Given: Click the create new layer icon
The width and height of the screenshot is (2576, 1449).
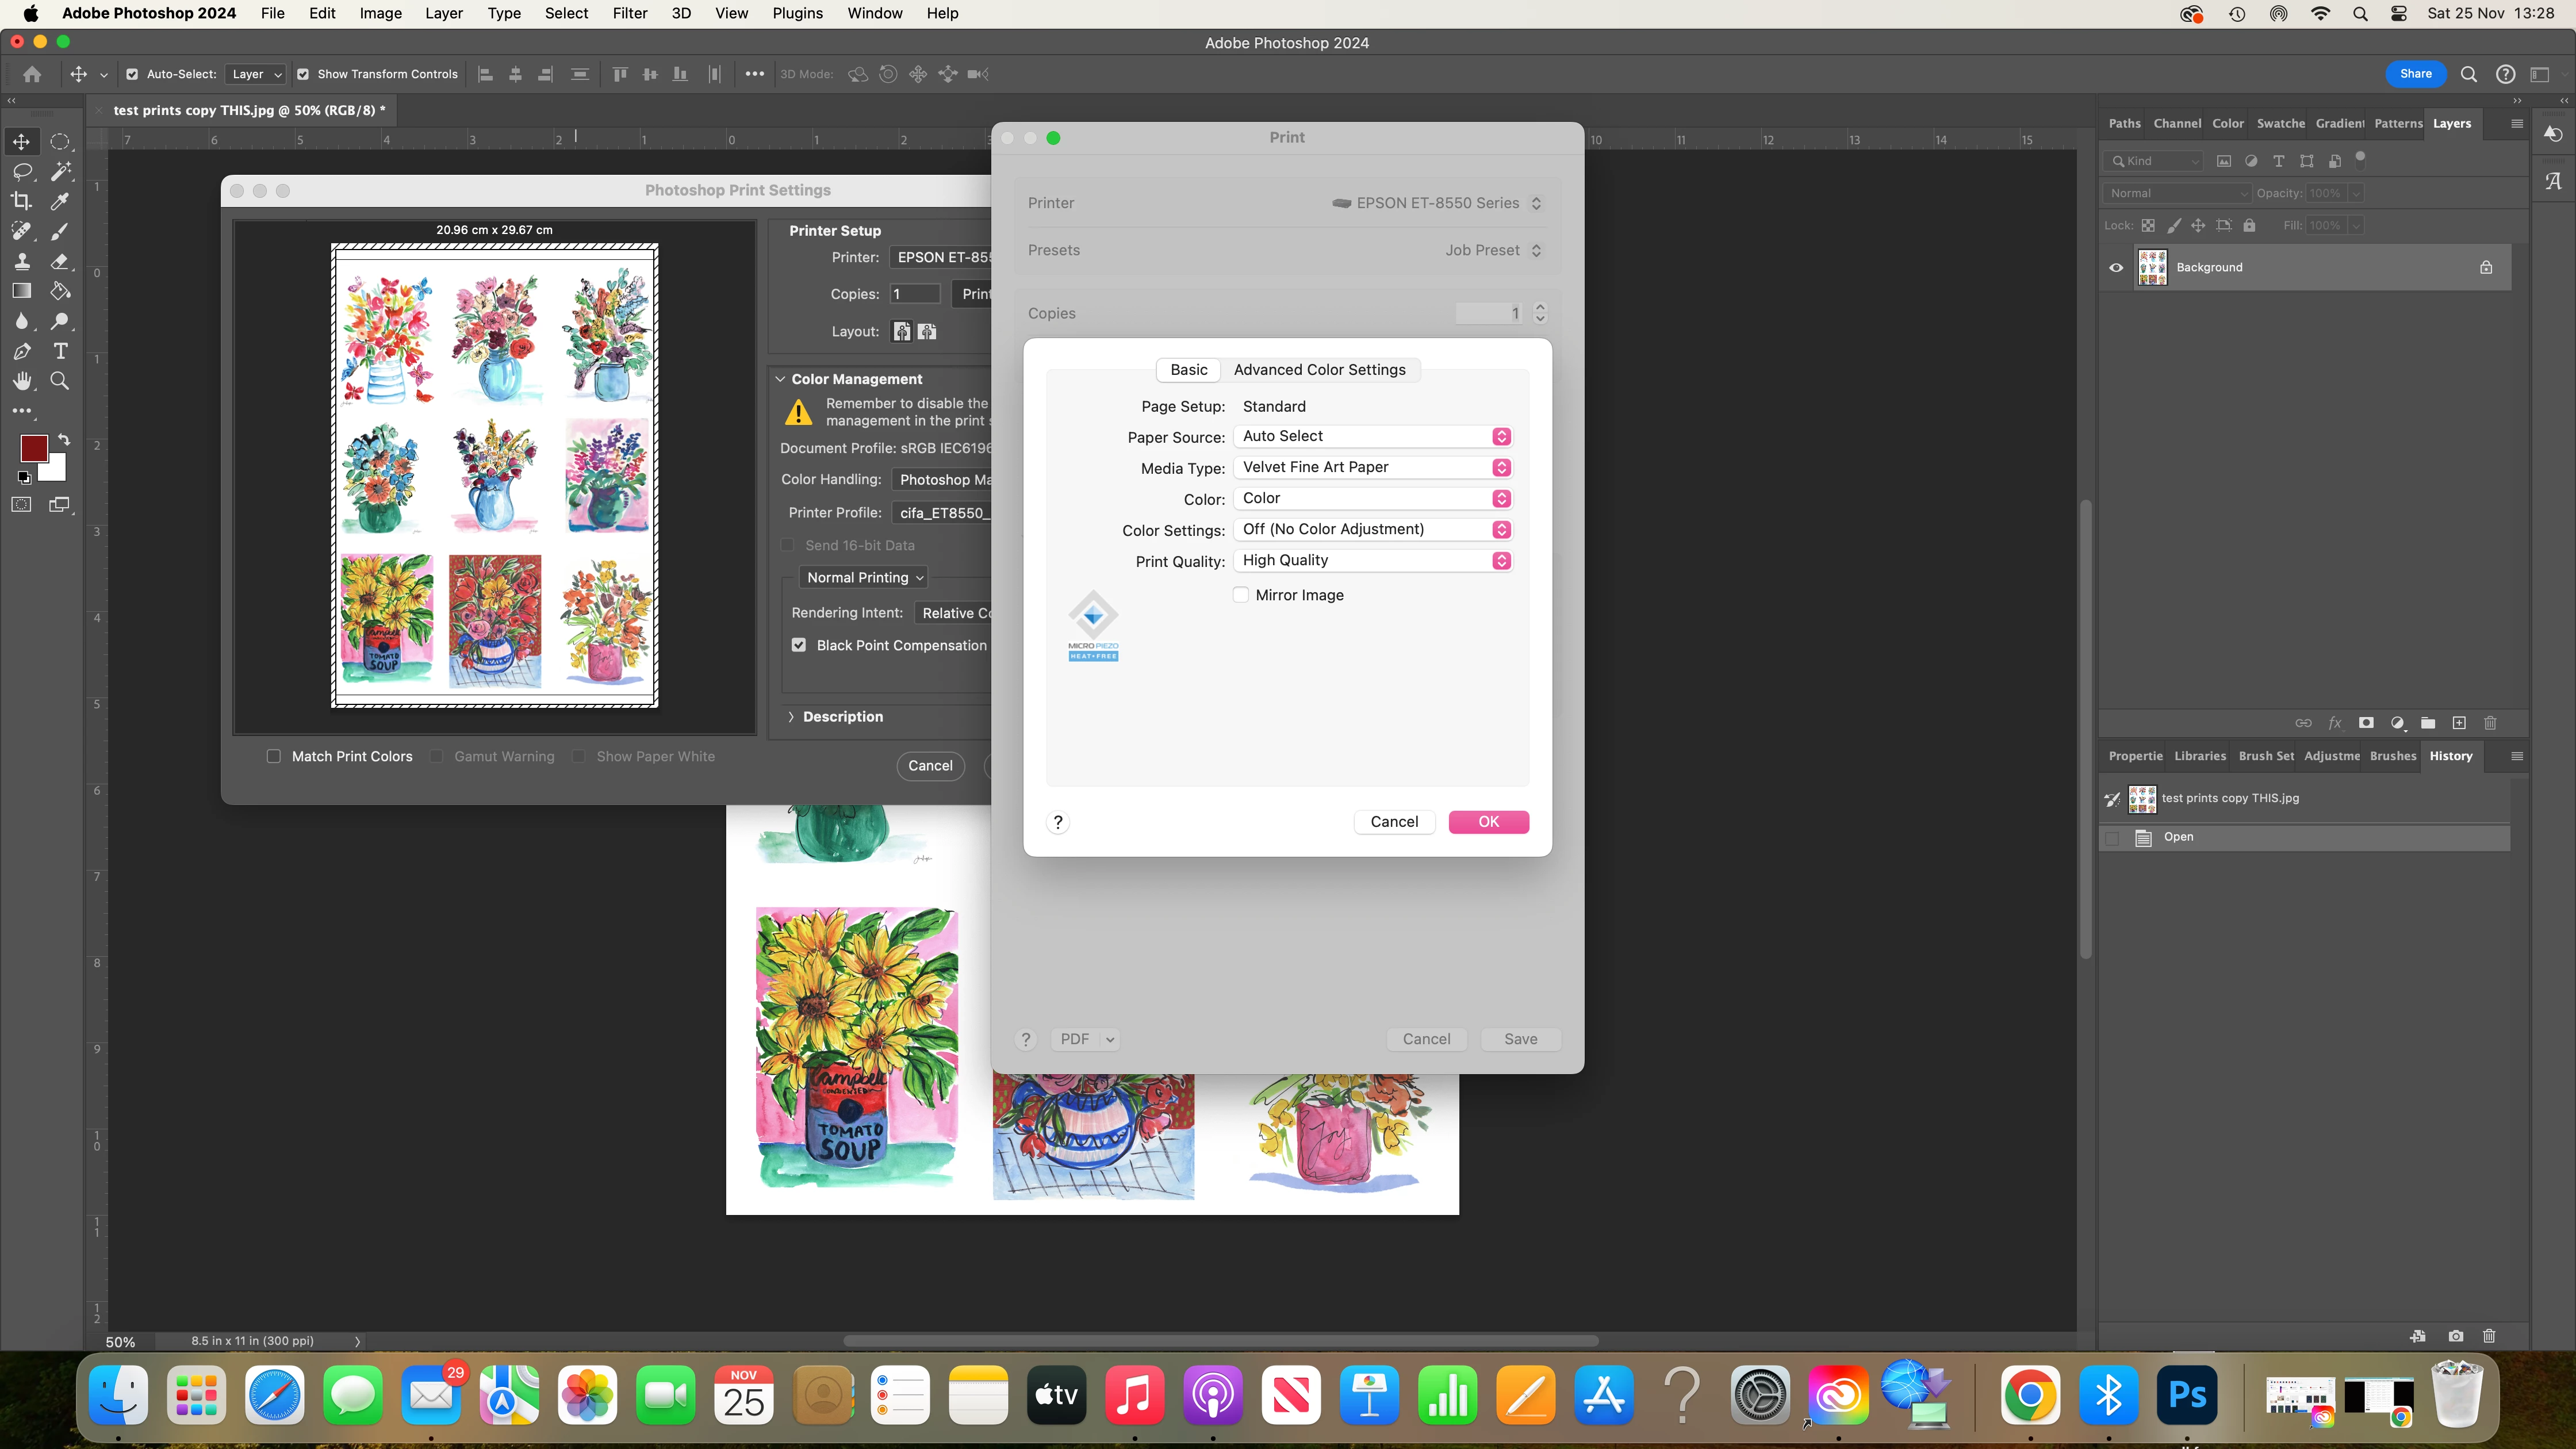Looking at the screenshot, I should 2459,723.
